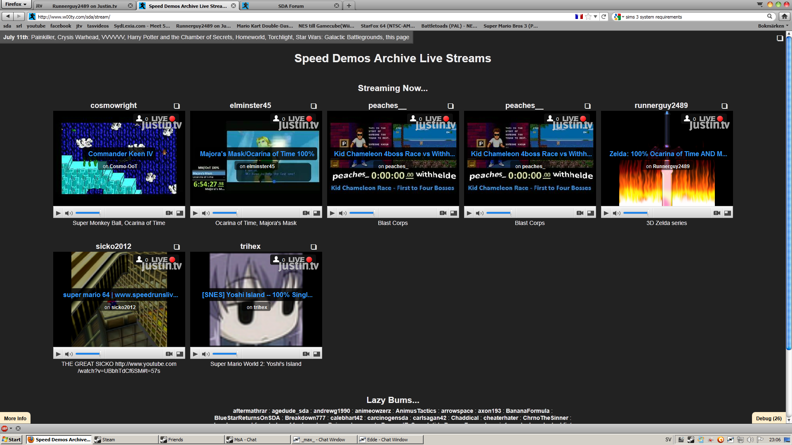Open the More Info panel

pos(15,418)
